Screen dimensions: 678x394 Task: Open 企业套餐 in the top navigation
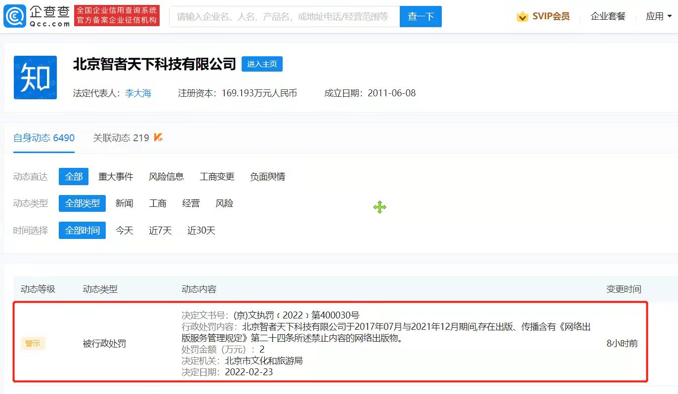coord(608,16)
